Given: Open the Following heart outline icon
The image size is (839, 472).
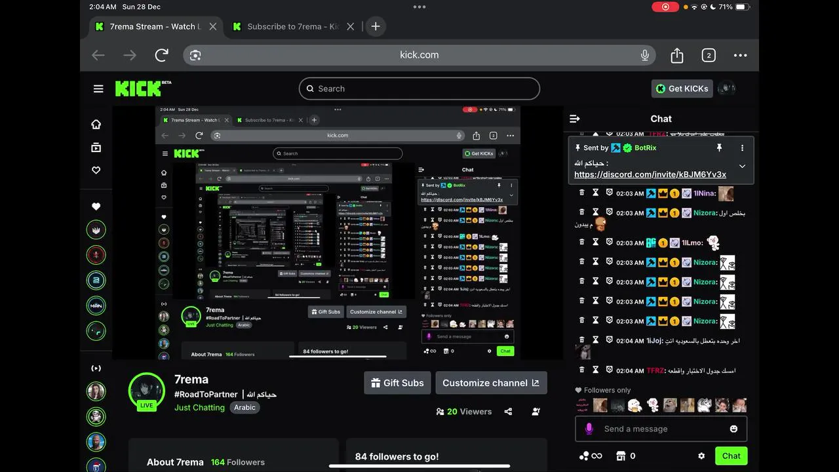Looking at the screenshot, I should pyautogui.click(x=96, y=170).
